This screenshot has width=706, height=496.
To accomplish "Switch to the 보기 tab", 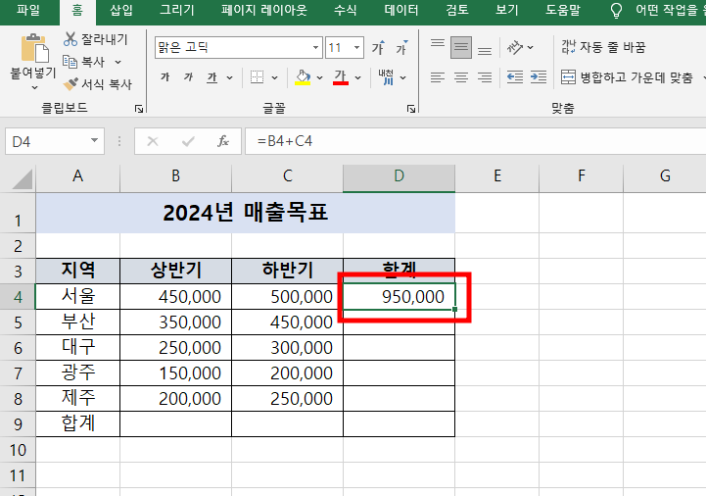I will coord(507,11).
